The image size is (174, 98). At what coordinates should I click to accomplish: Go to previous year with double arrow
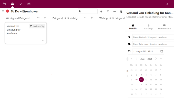pos(131,59)
